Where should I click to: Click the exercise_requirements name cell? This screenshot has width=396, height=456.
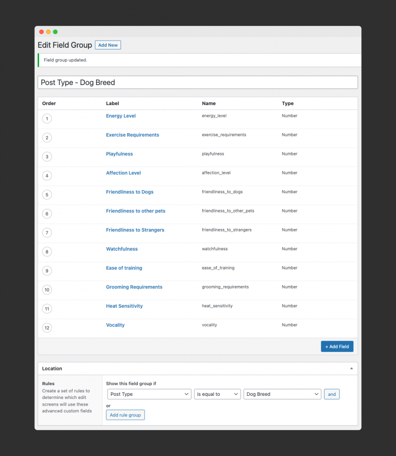(224, 134)
